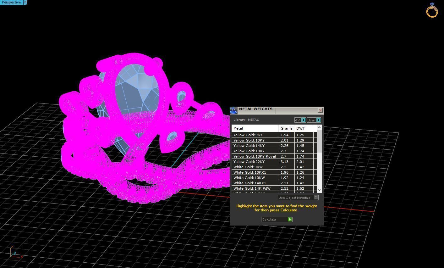Select the Yellow Gold:10KY row
The width and height of the screenshot is (444, 268).
pyautogui.click(x=274, y=140)
